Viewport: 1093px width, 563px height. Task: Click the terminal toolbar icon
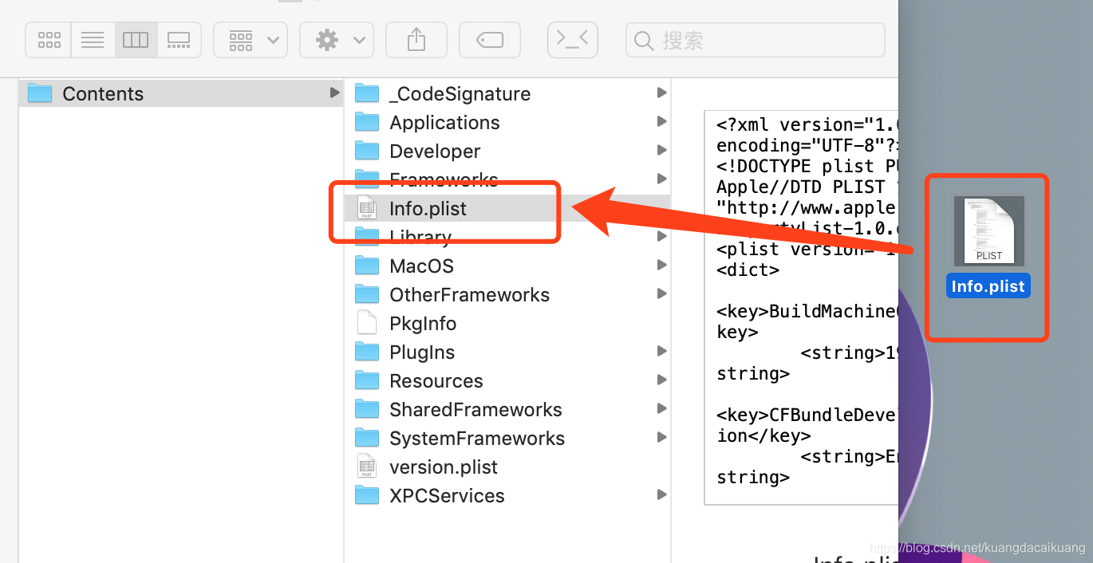click(572, 39)
